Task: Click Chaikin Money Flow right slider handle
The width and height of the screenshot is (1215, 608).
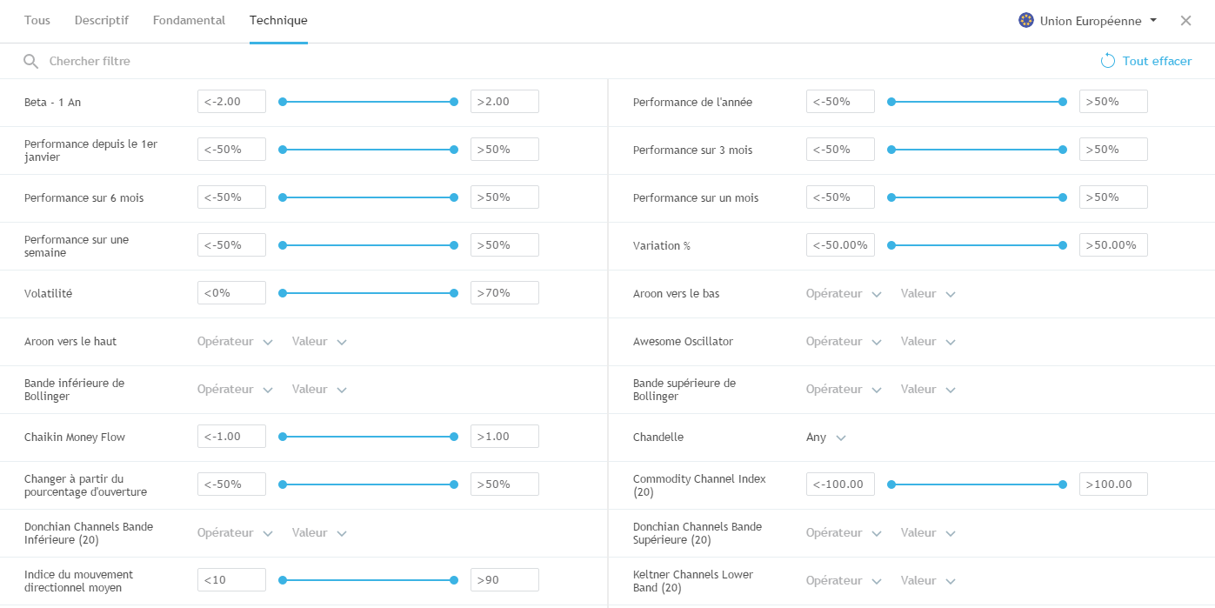Action: [454, 437]
